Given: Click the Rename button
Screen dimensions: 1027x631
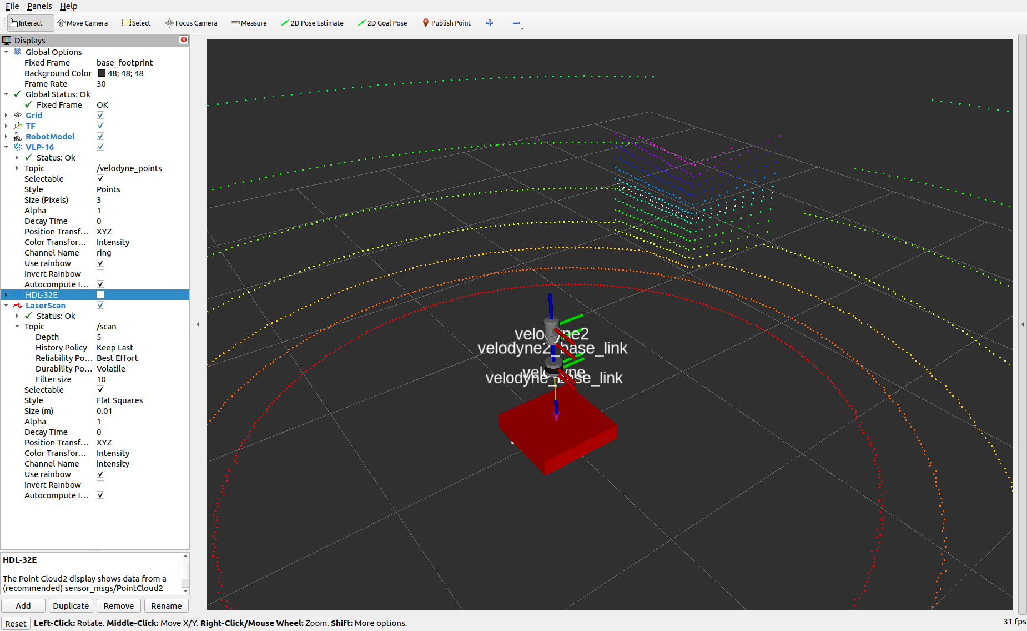Looking at the screenshot, I should [x=166, y=605].
